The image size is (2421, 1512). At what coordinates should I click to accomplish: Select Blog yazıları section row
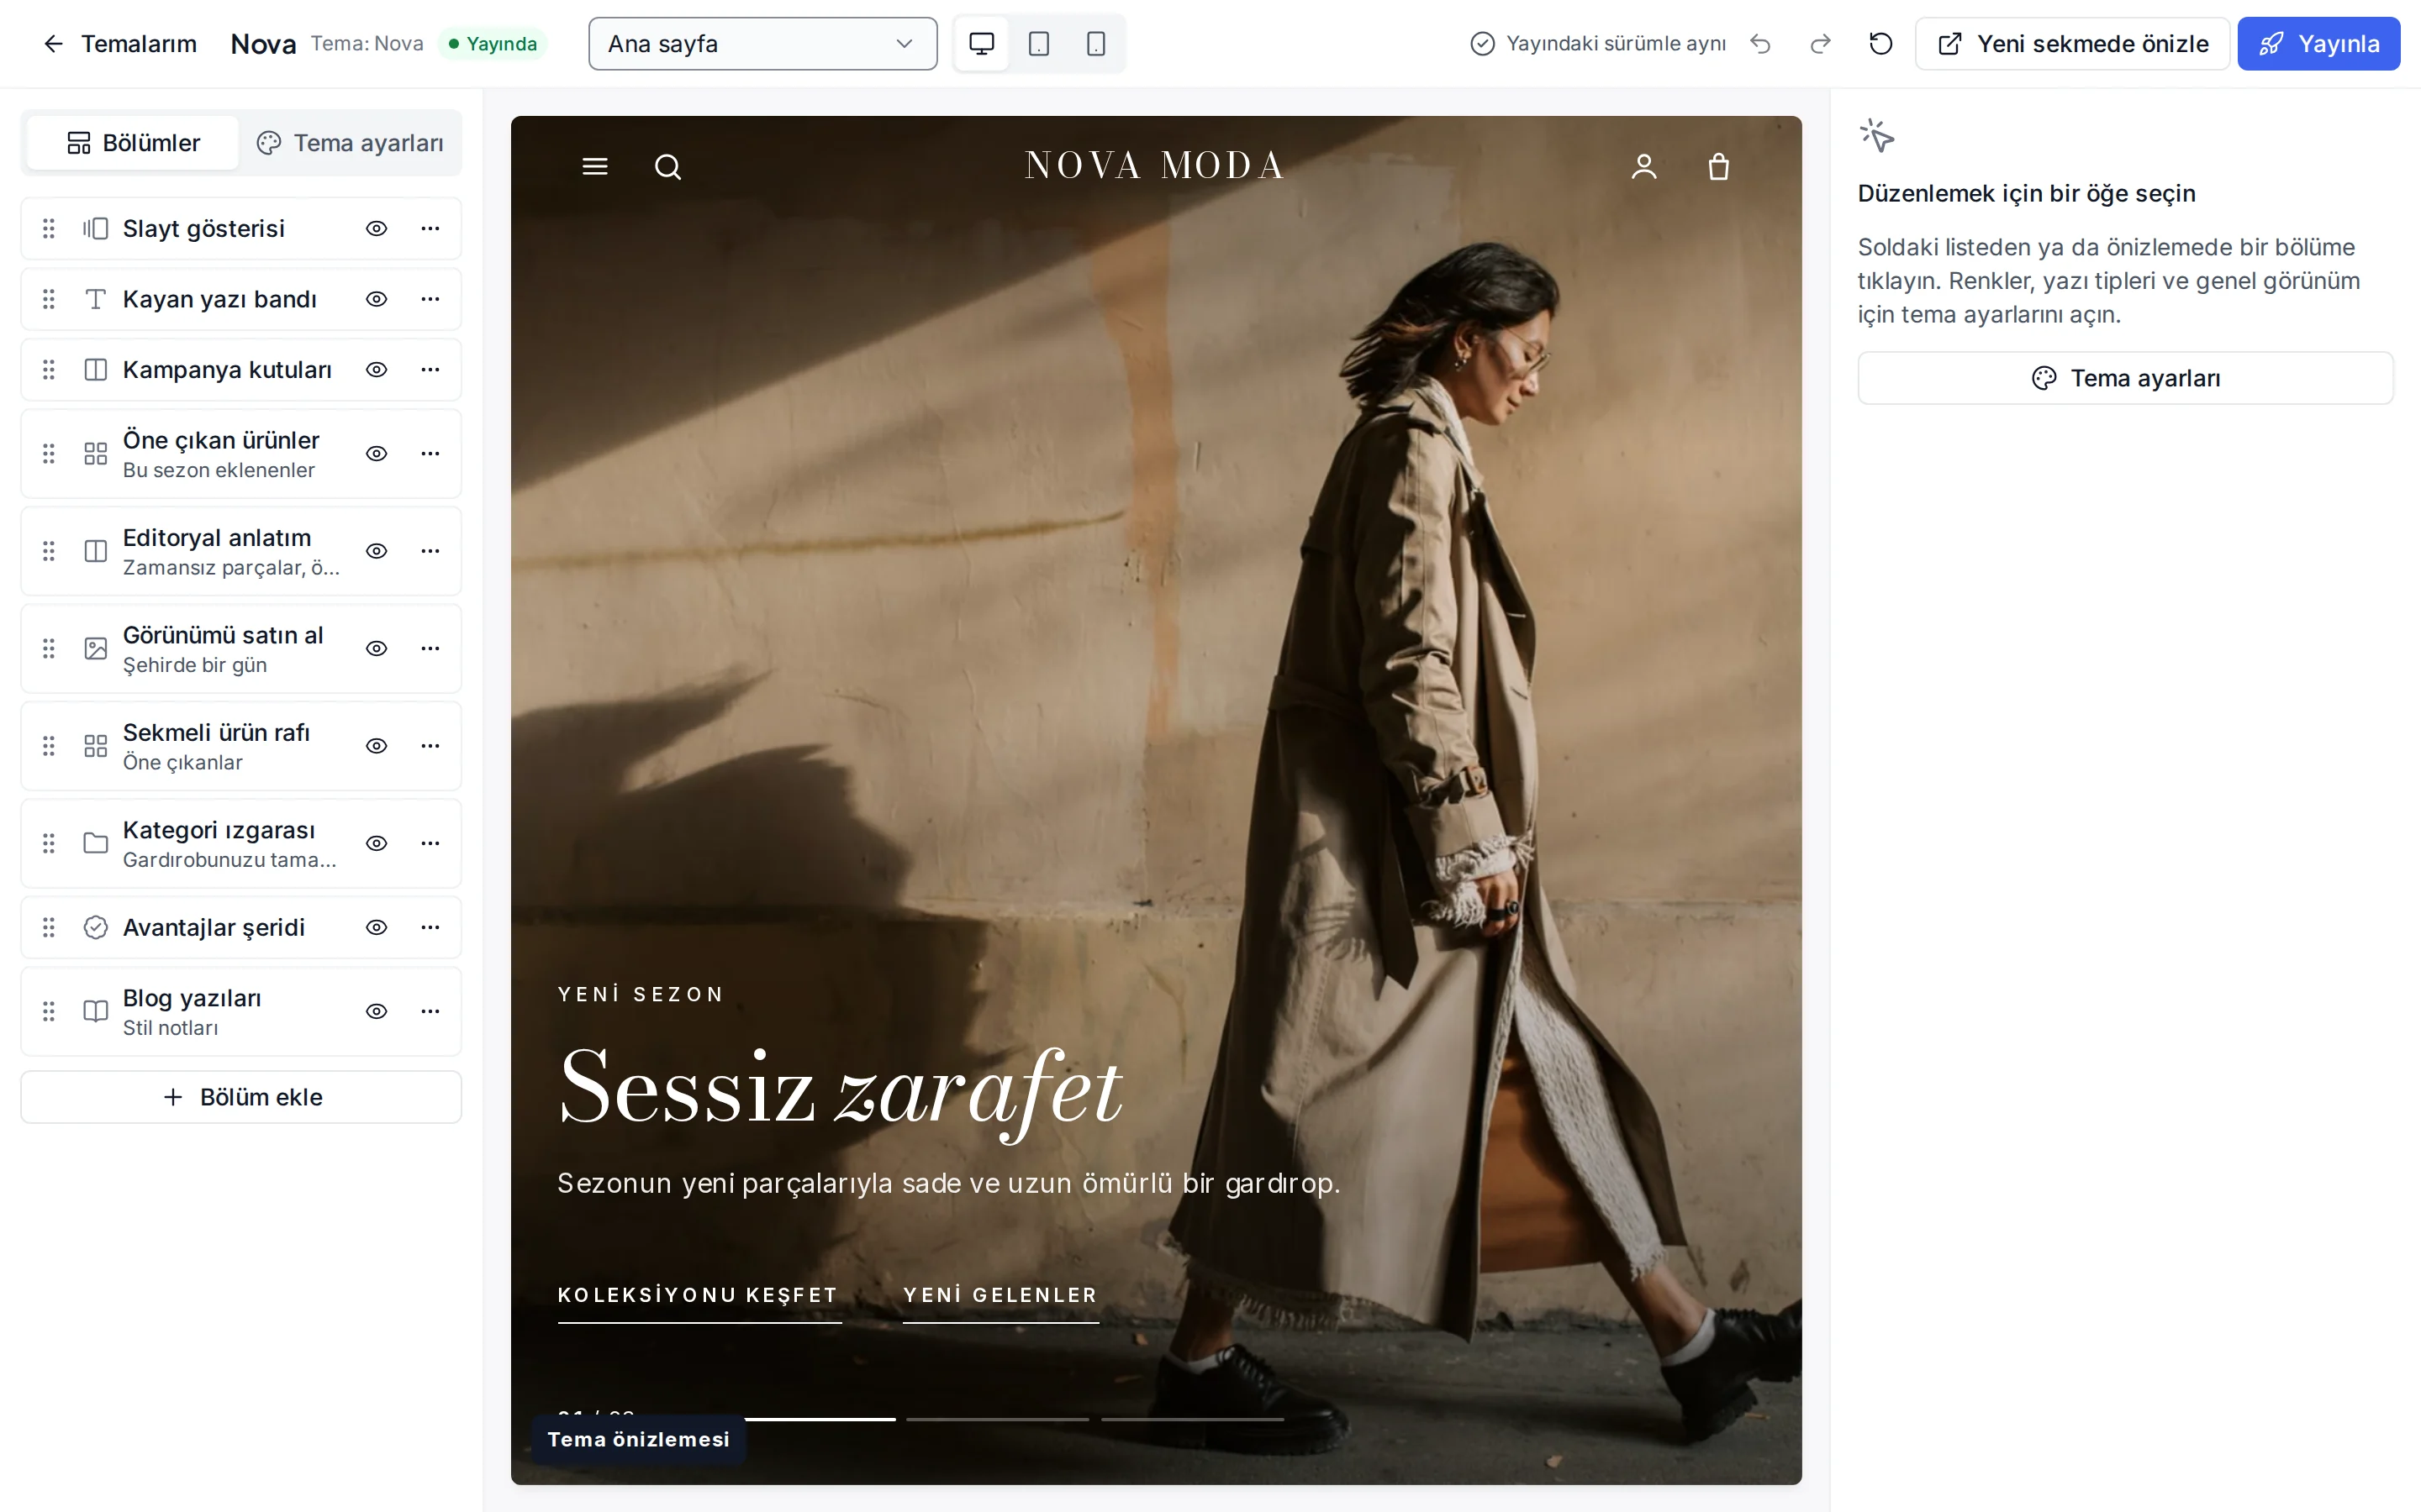241,1011
